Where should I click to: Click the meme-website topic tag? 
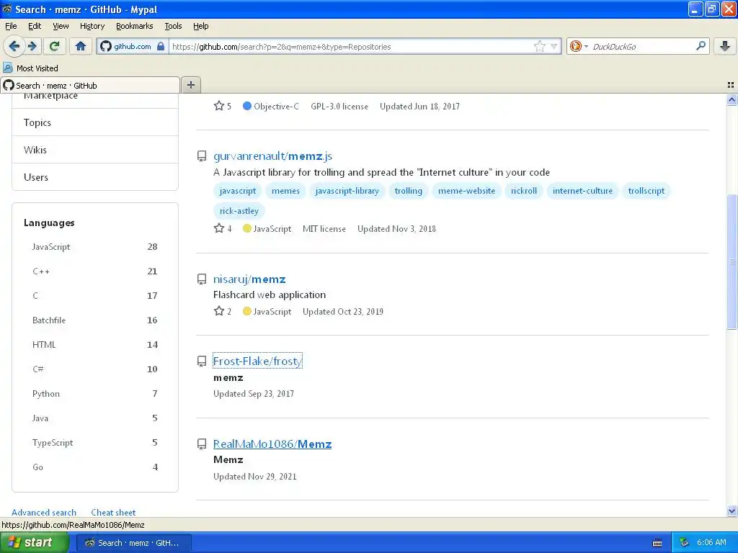coord(466,190)
